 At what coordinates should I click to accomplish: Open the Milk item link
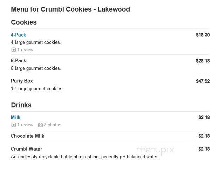pos(16,117)
